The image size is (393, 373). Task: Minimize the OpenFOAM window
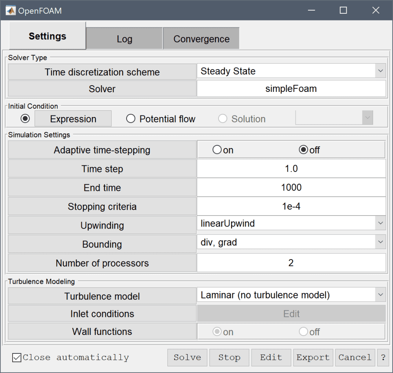[312, 10]
